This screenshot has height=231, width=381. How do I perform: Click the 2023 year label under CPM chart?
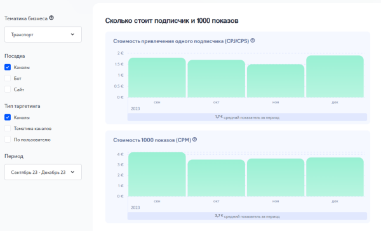click(x=135, y=208)
